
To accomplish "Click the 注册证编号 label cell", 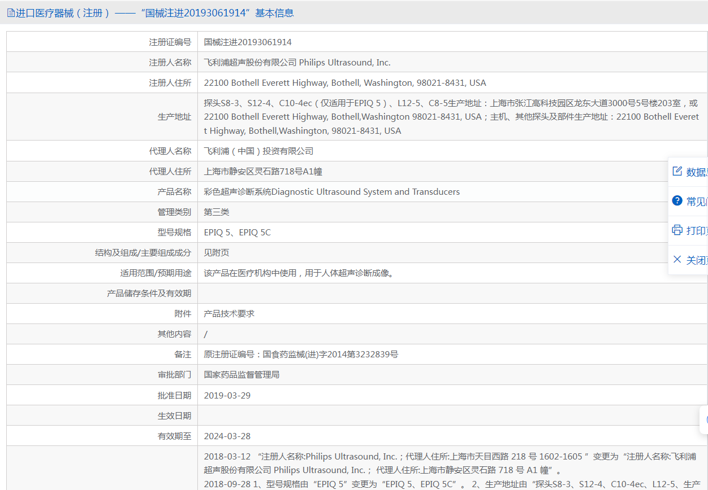I will click(102, 42).
